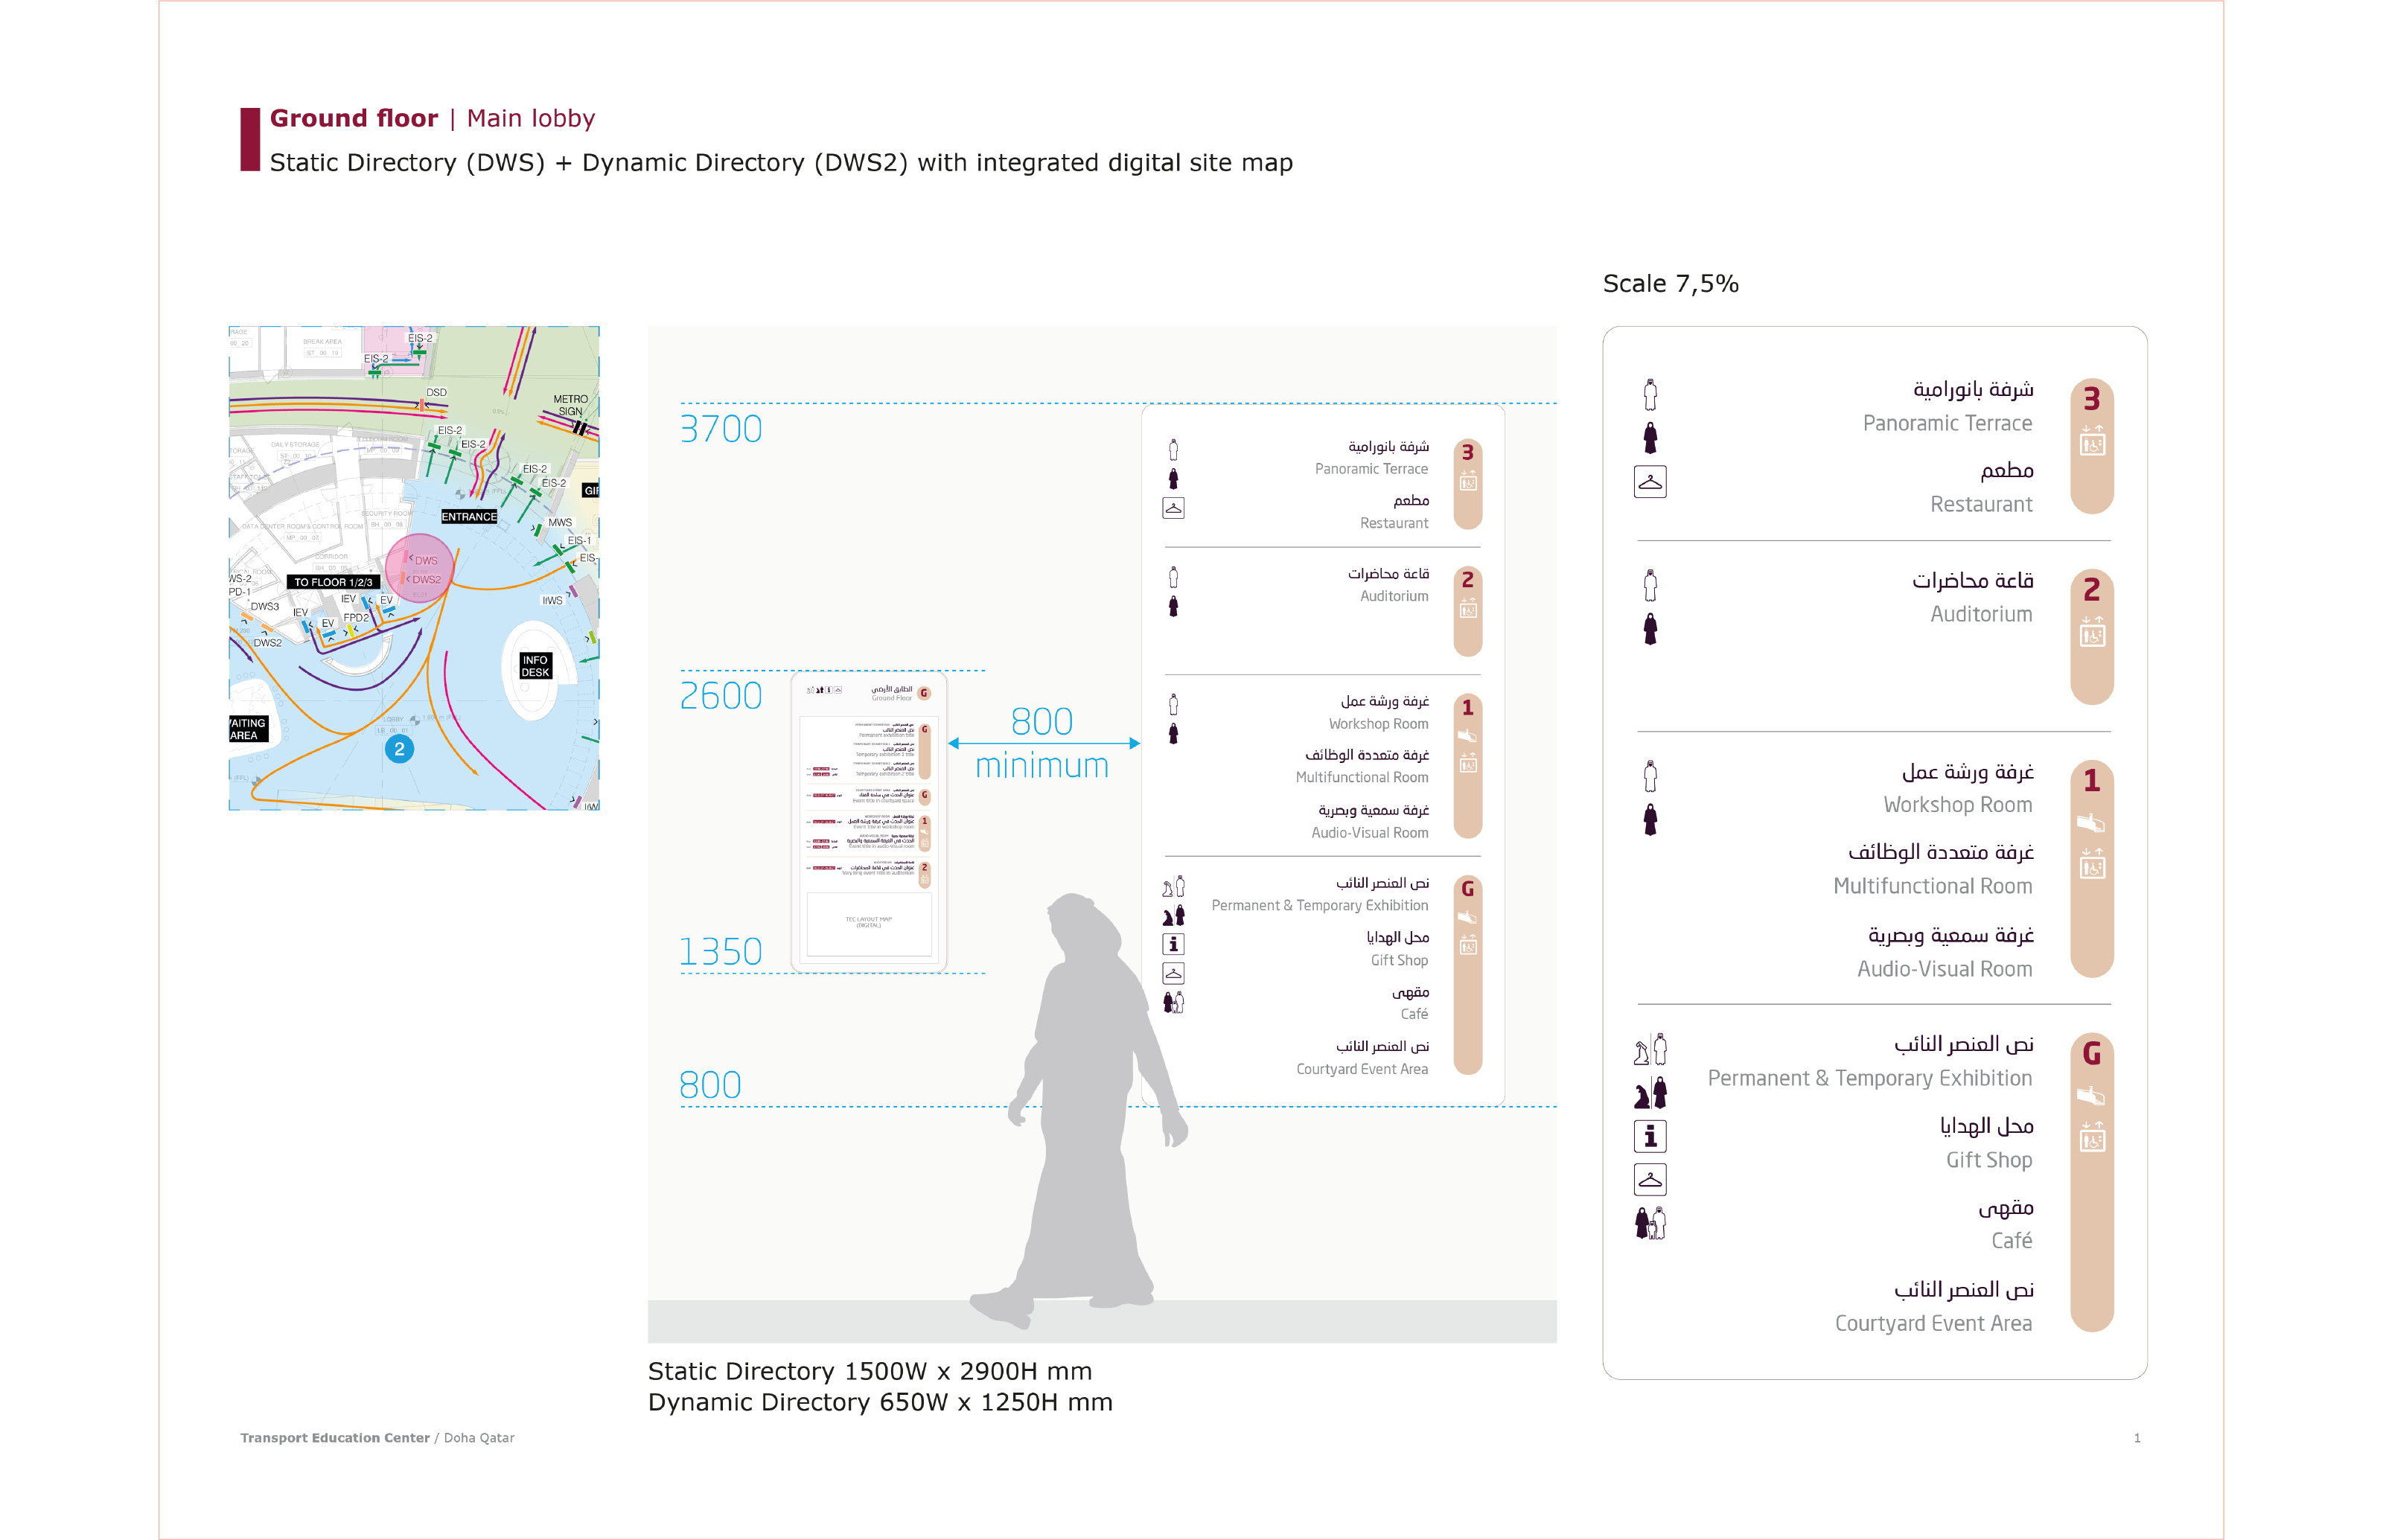Screen dimensions: 2383x1540
Task: Click the WAITING AREA label on the map
Action: (x=248, y=729)
